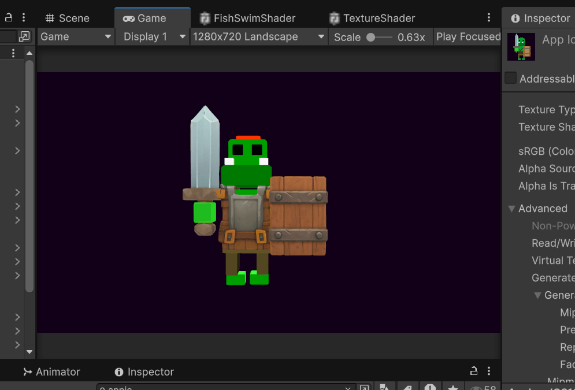This screenshot has width=575, height=390.
Task: Switch to the Scene tab
Action: (68, 18)
